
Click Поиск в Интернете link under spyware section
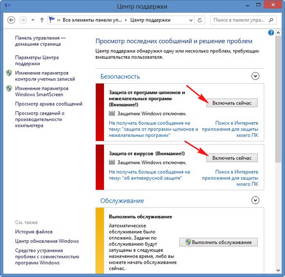pyautogui.click(x=230, y=129)
